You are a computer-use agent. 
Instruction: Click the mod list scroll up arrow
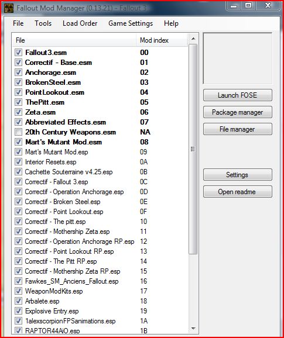(193, 39)
